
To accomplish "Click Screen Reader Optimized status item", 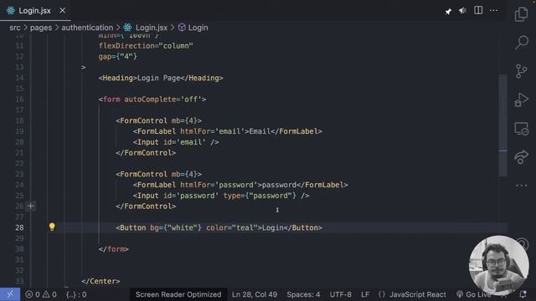I will (178, 294).
